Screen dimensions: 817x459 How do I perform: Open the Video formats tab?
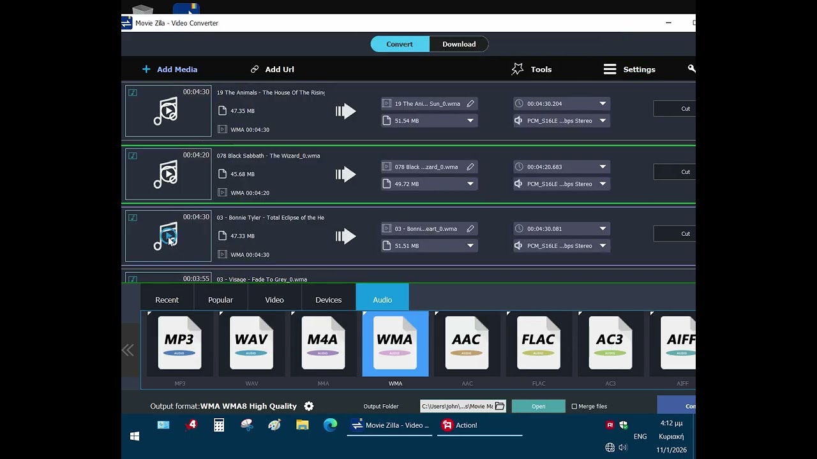tap(274, 300)
